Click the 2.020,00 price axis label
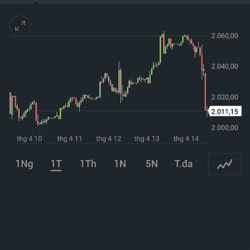This screenshot has width=250, height=250. 225,97
